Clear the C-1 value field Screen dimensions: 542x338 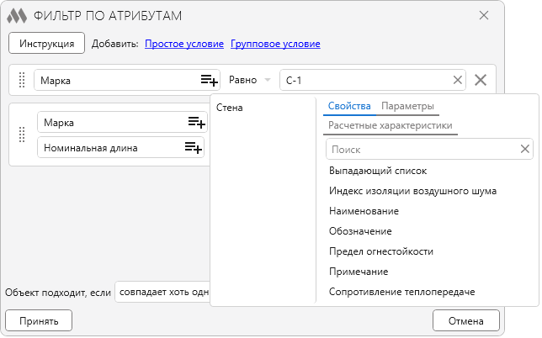click(x=458, y=80)
